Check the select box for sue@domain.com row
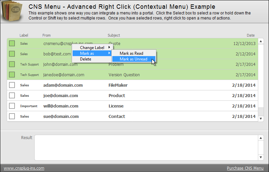This screenshot has height=172, width=269. pyautogui.click(x=12, y=116)
